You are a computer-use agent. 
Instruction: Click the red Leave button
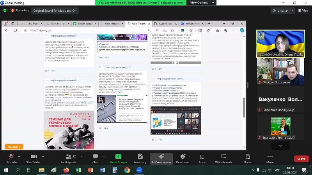coord(301,159)
